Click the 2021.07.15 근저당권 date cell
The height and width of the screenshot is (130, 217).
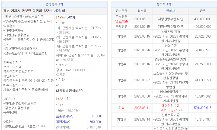[142, 27]
